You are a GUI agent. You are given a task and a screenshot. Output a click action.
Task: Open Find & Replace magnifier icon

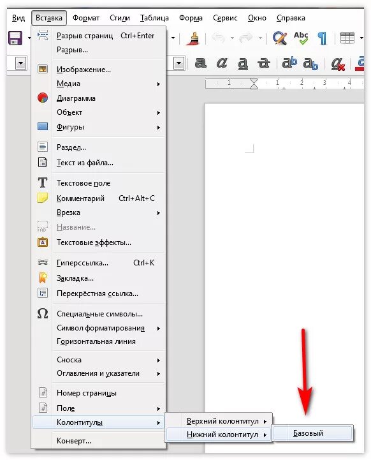(x=280, y=38)
